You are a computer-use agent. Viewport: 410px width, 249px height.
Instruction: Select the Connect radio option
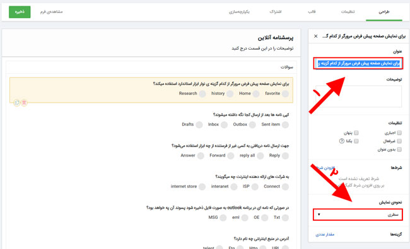click(x=285, y=187)
